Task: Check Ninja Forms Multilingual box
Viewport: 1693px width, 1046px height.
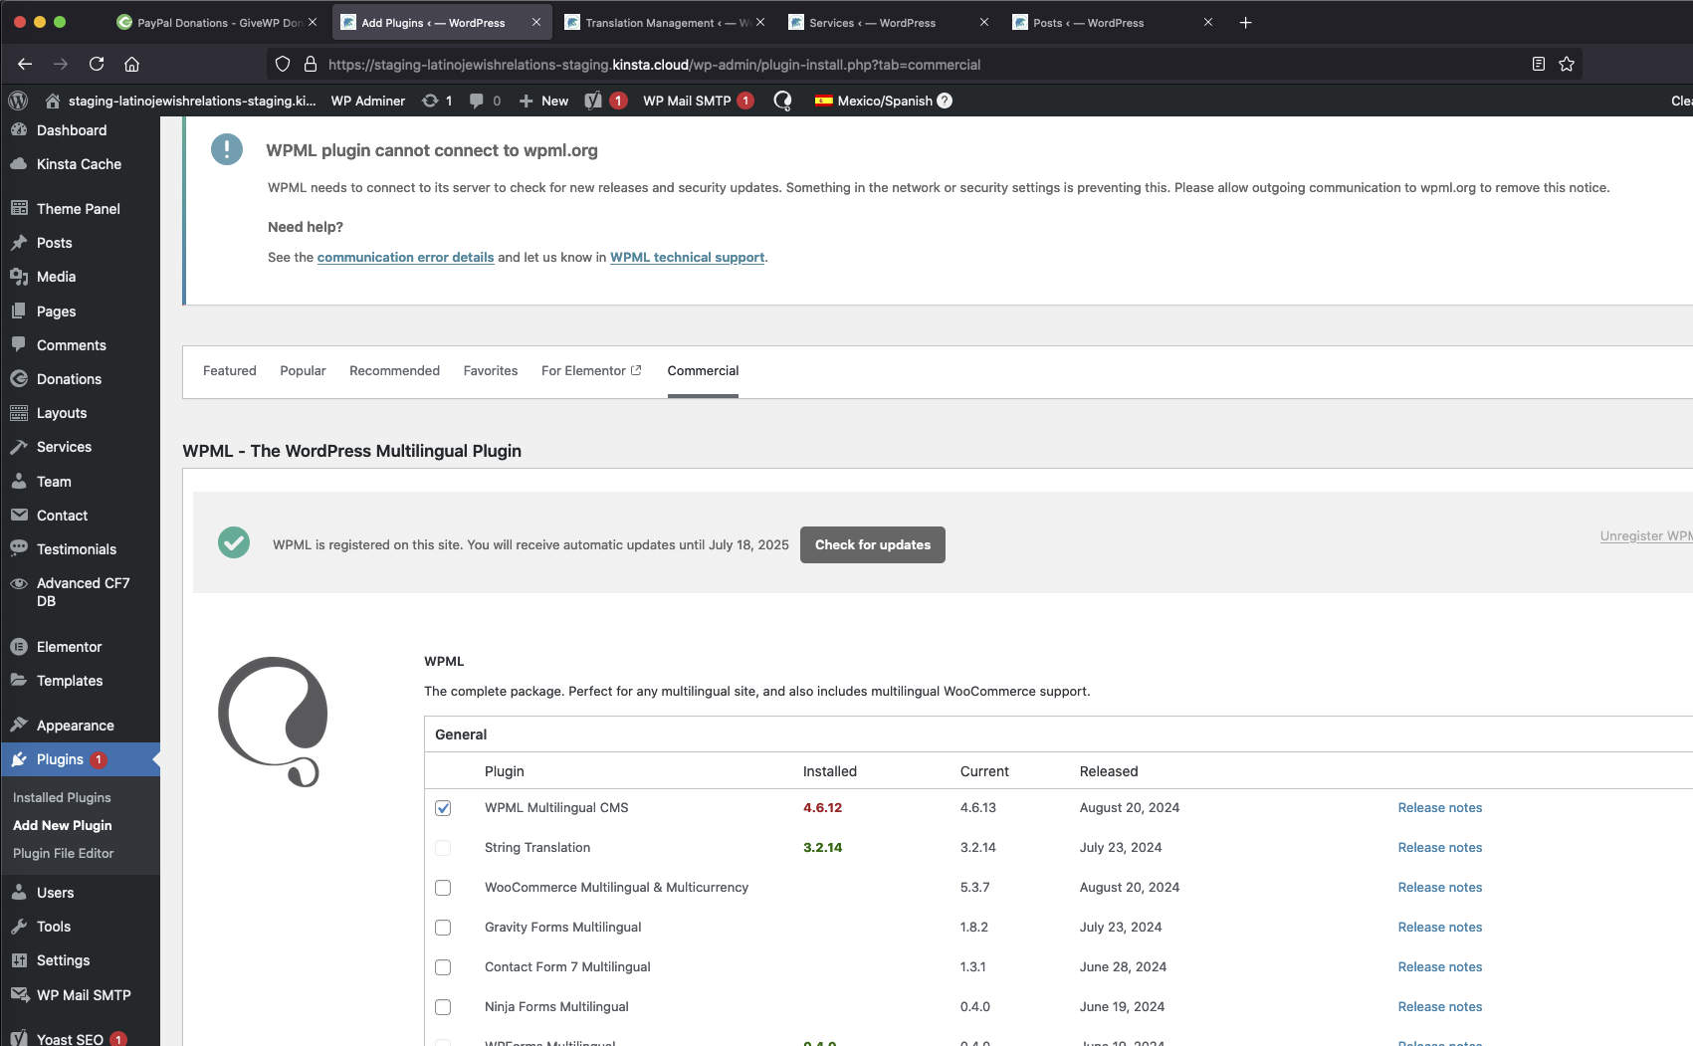Action: pyautogui.click(x=443, y=1007)
